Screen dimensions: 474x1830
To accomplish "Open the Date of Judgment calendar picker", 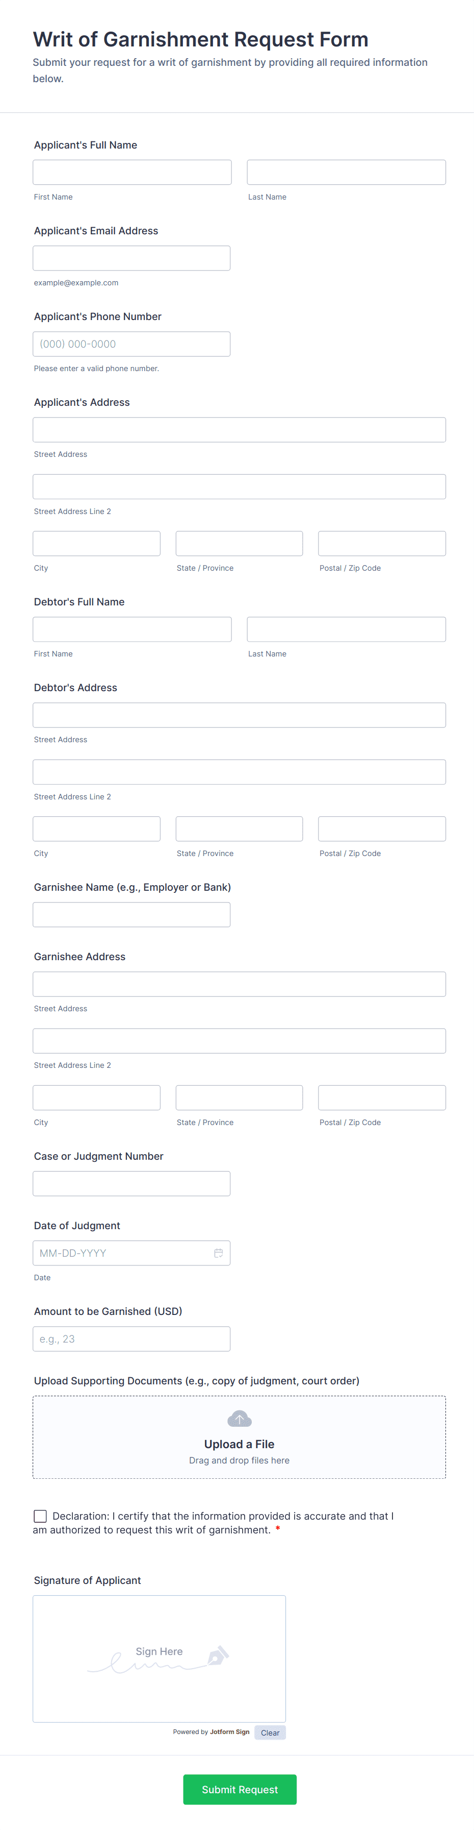I will [x=219, y=1253].
